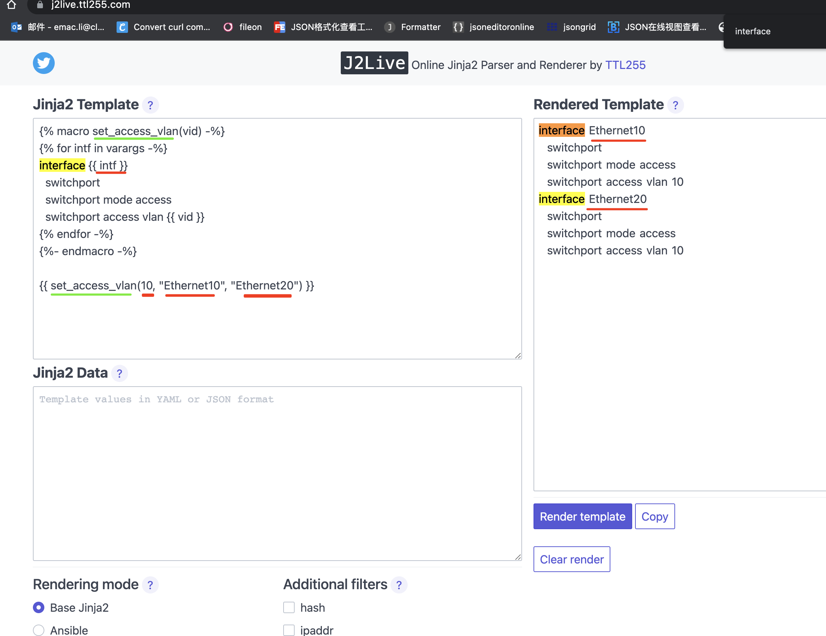
Task: Select the Ansible rendering mode
Action: pos(39,630)
